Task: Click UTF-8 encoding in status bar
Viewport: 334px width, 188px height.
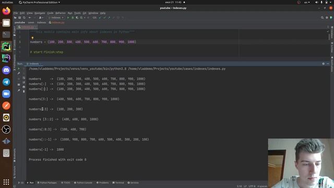Action: 252,186
